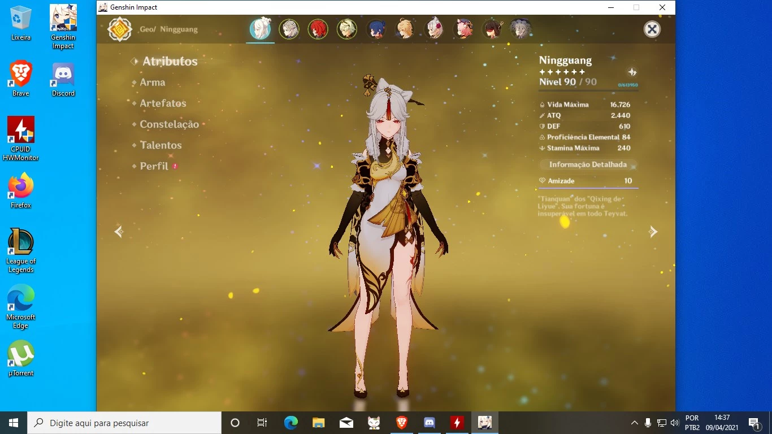The height and width of the screenshot is (434, 772).
Task: Open Task View on taskbar
Action: [262, 423]
